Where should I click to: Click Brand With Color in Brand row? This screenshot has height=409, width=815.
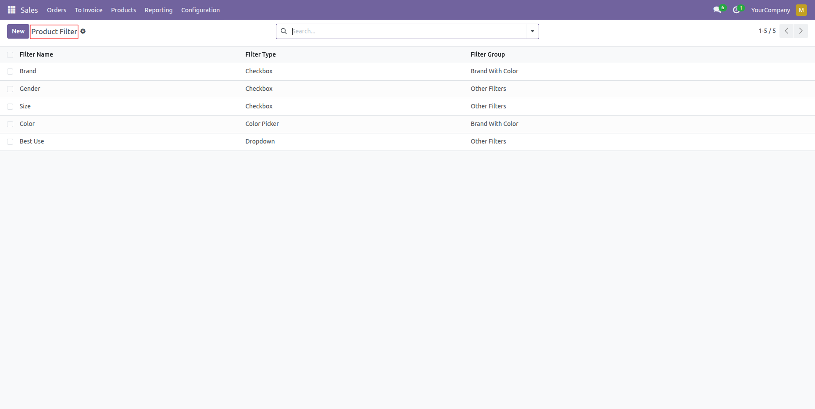[494, 71]
